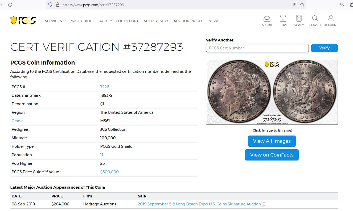
Task: Click View on CoinFacts button
Action: point(272,155)
